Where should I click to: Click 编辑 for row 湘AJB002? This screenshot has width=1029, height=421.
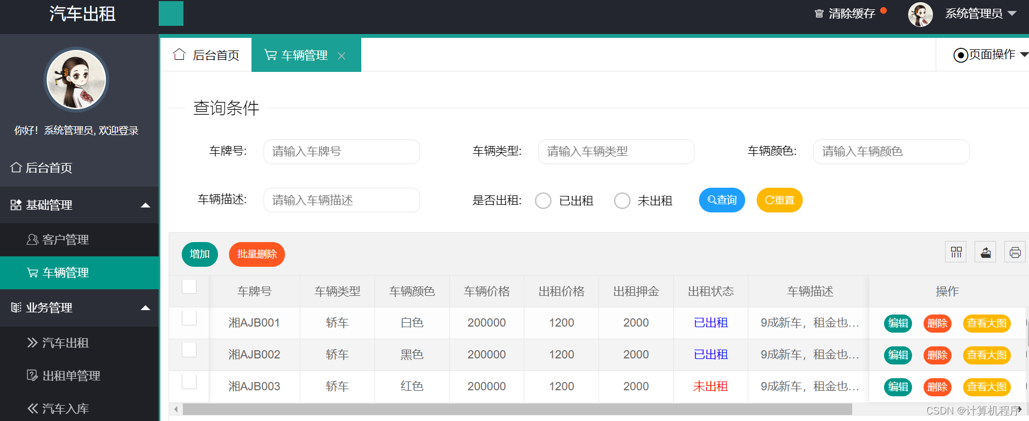click(898, 355)
